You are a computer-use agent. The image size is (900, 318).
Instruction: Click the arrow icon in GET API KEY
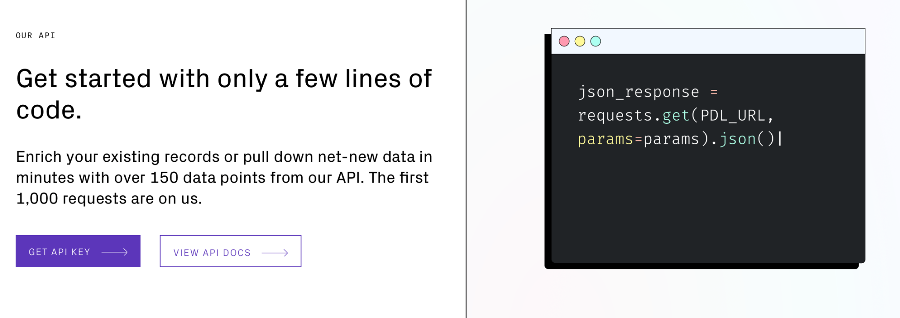click(x=115, y=252)
